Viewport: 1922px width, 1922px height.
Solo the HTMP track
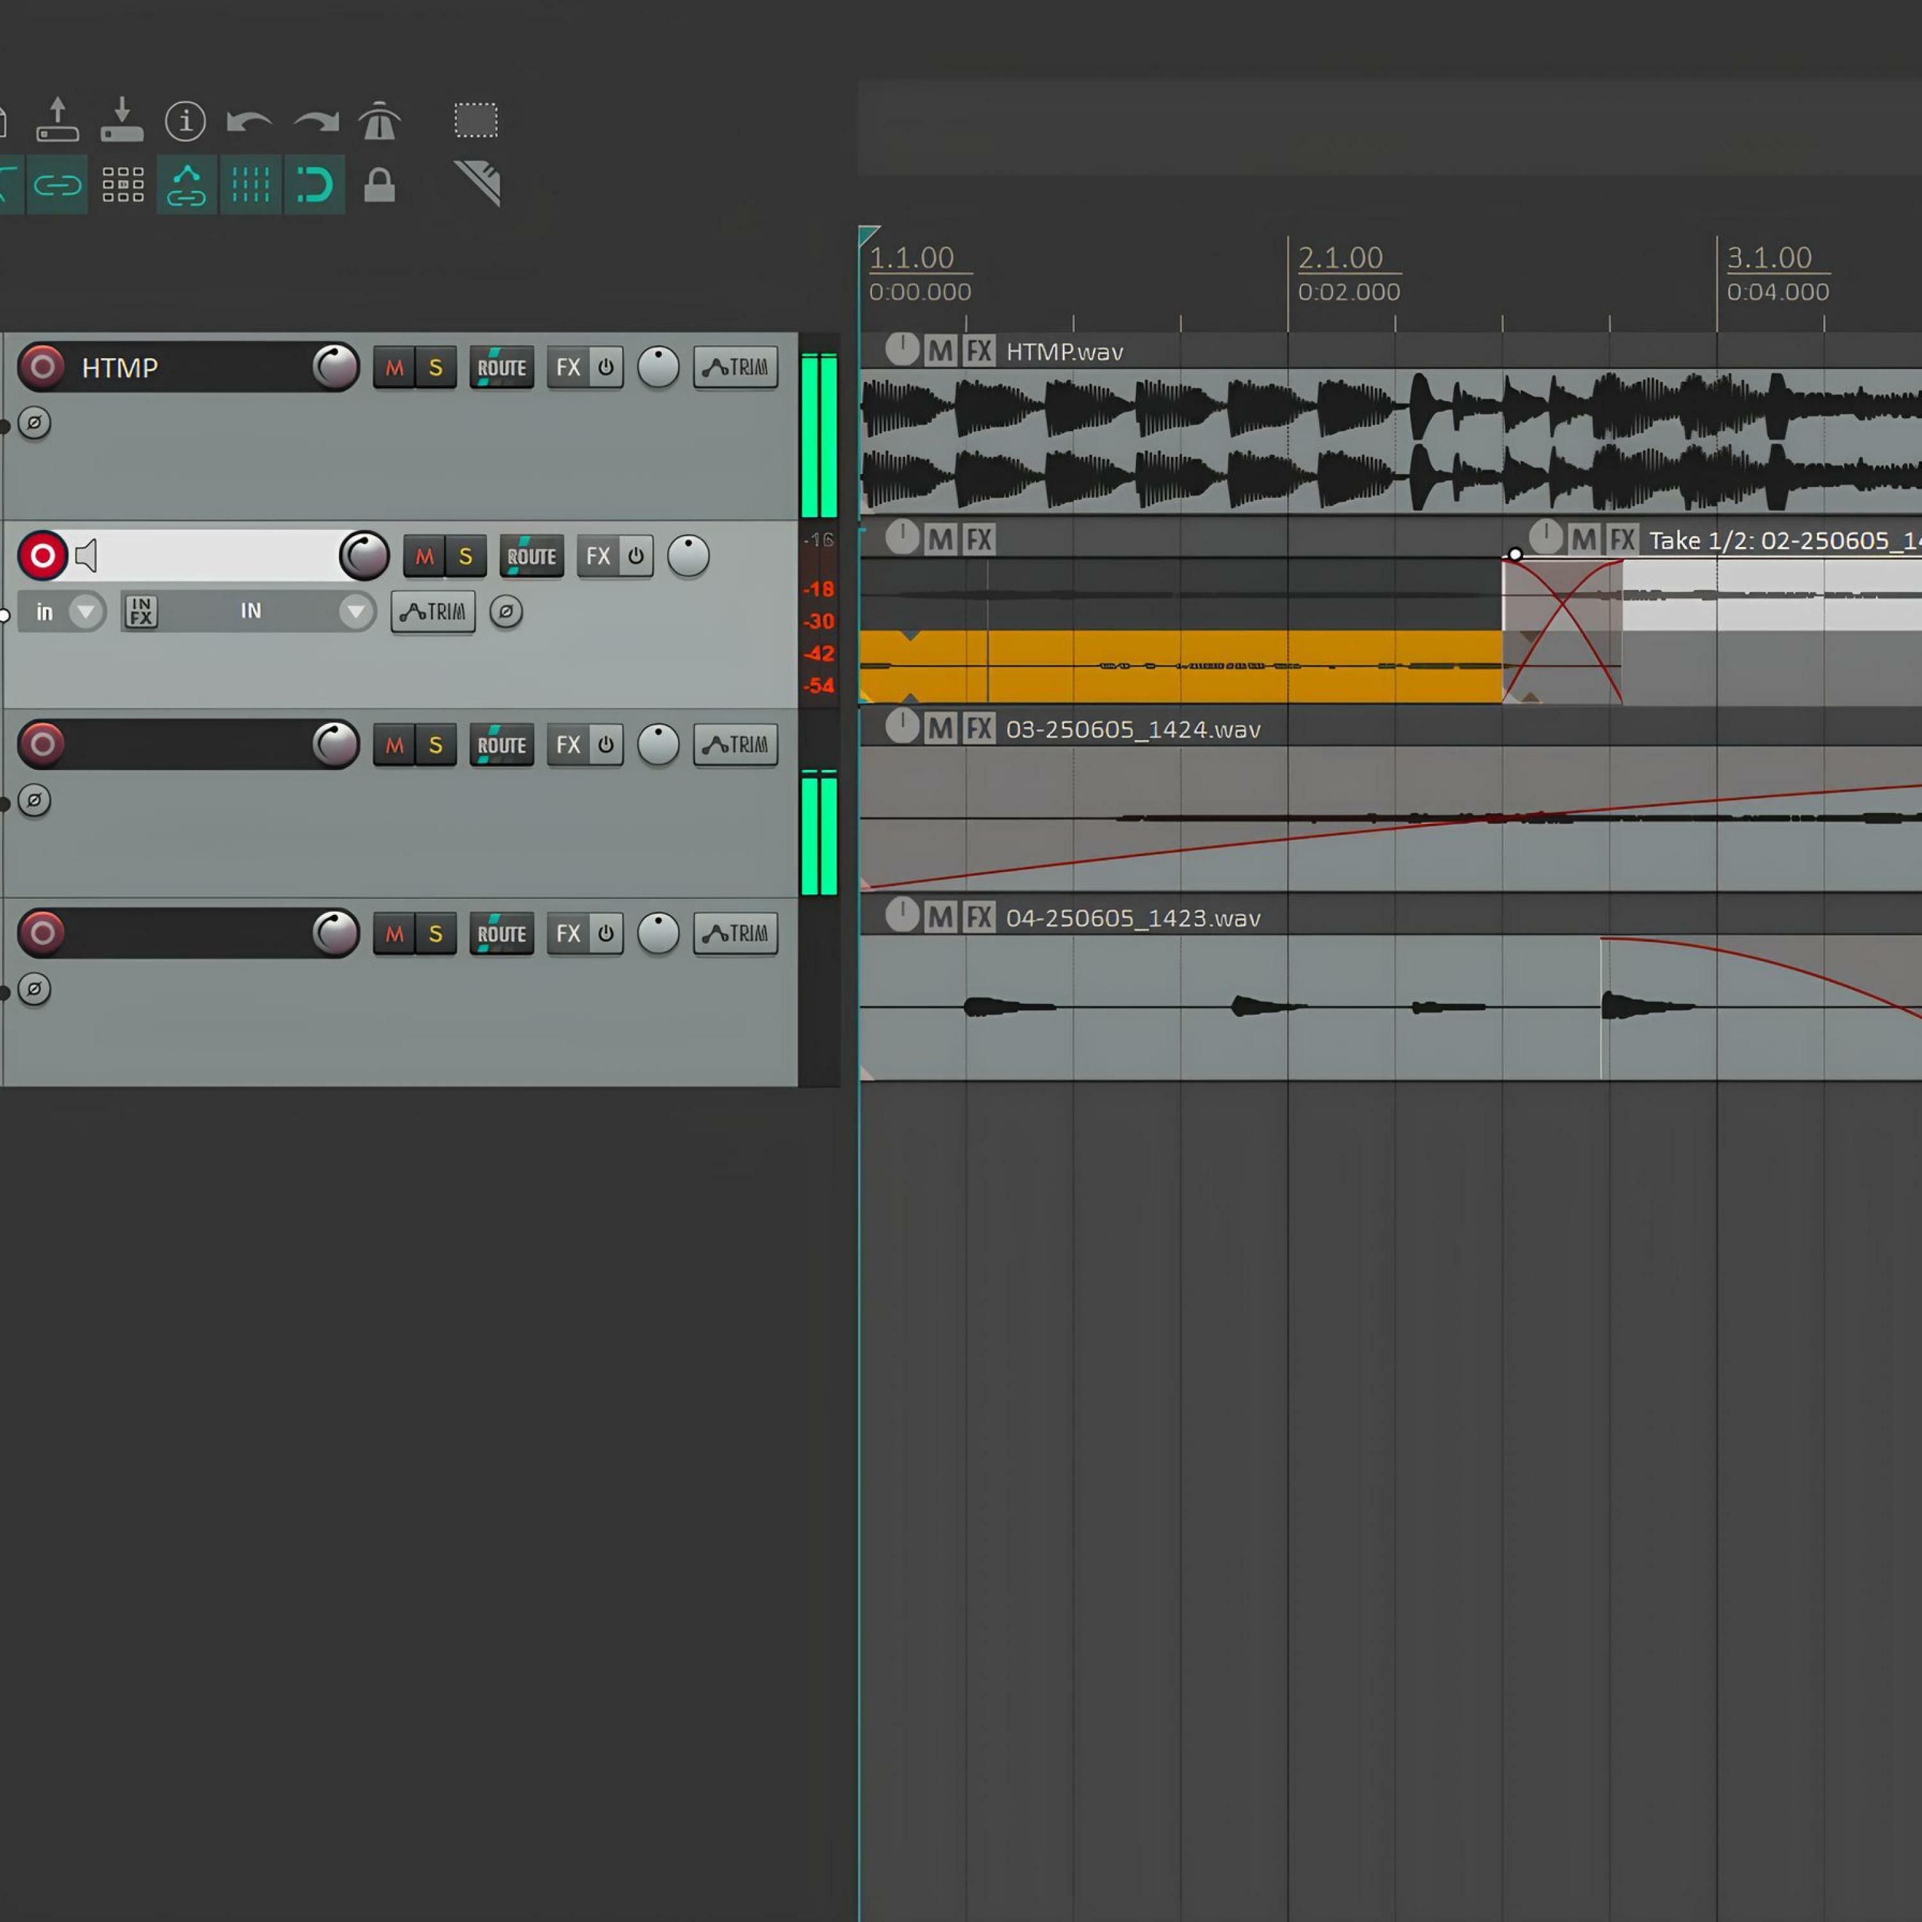click(436, 368)
